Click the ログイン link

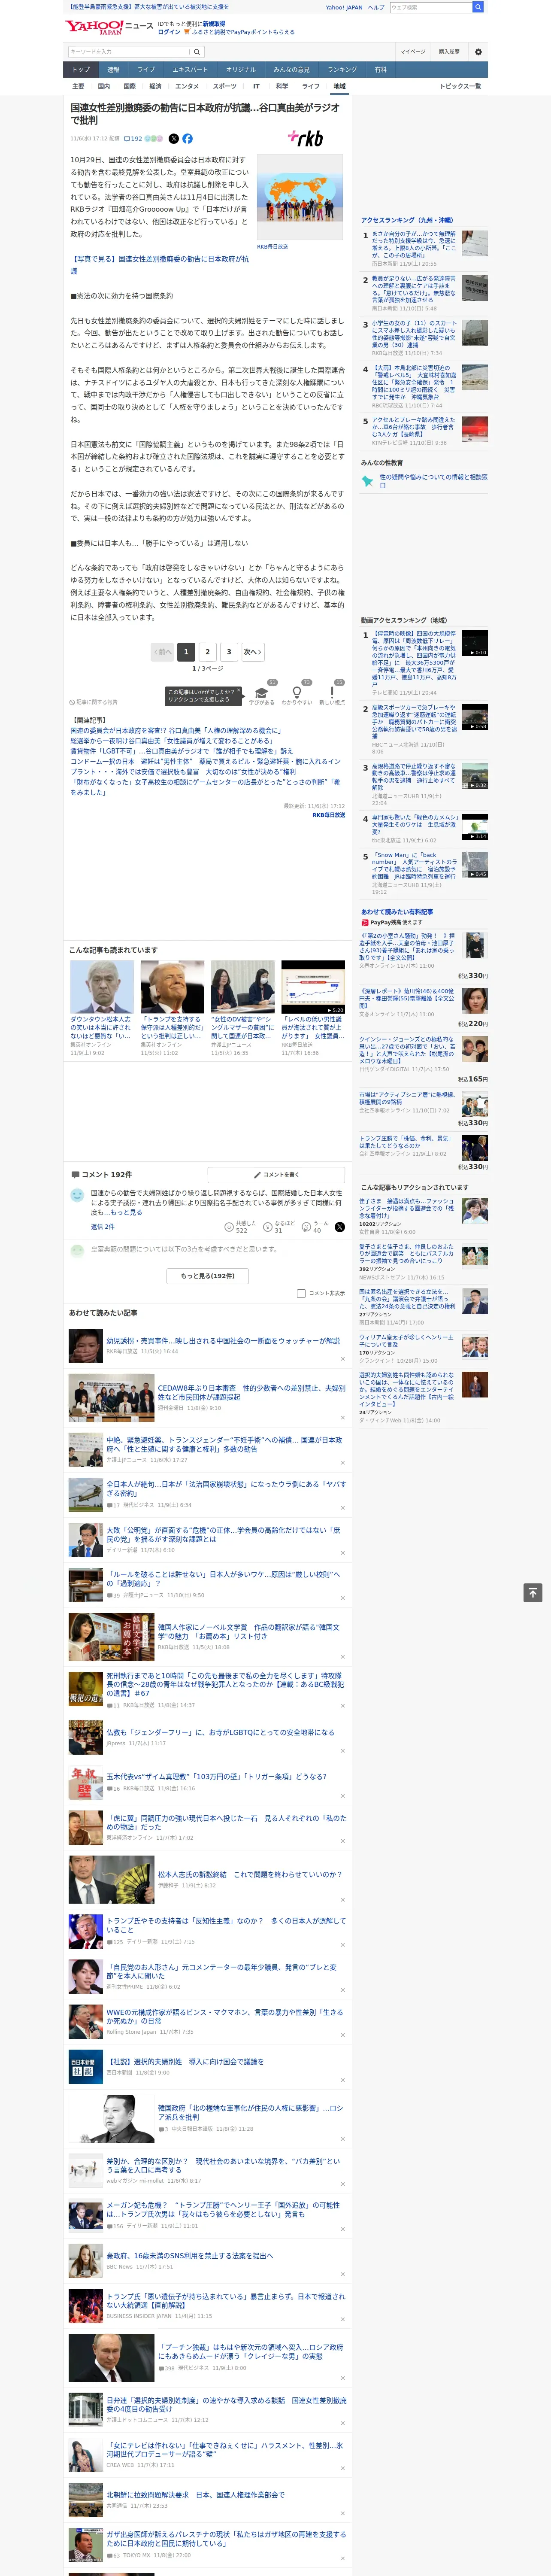(x=169, y=32)
